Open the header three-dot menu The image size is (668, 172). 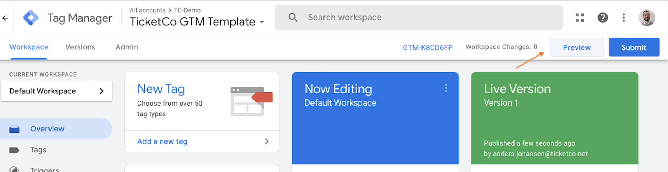coord(624,18)
